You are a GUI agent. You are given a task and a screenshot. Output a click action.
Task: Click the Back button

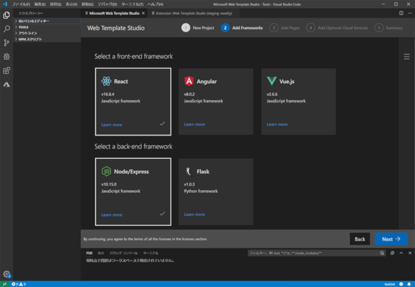tap(360, 239)
